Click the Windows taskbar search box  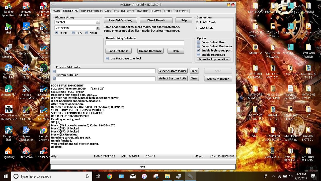click(x=52, y=176)
